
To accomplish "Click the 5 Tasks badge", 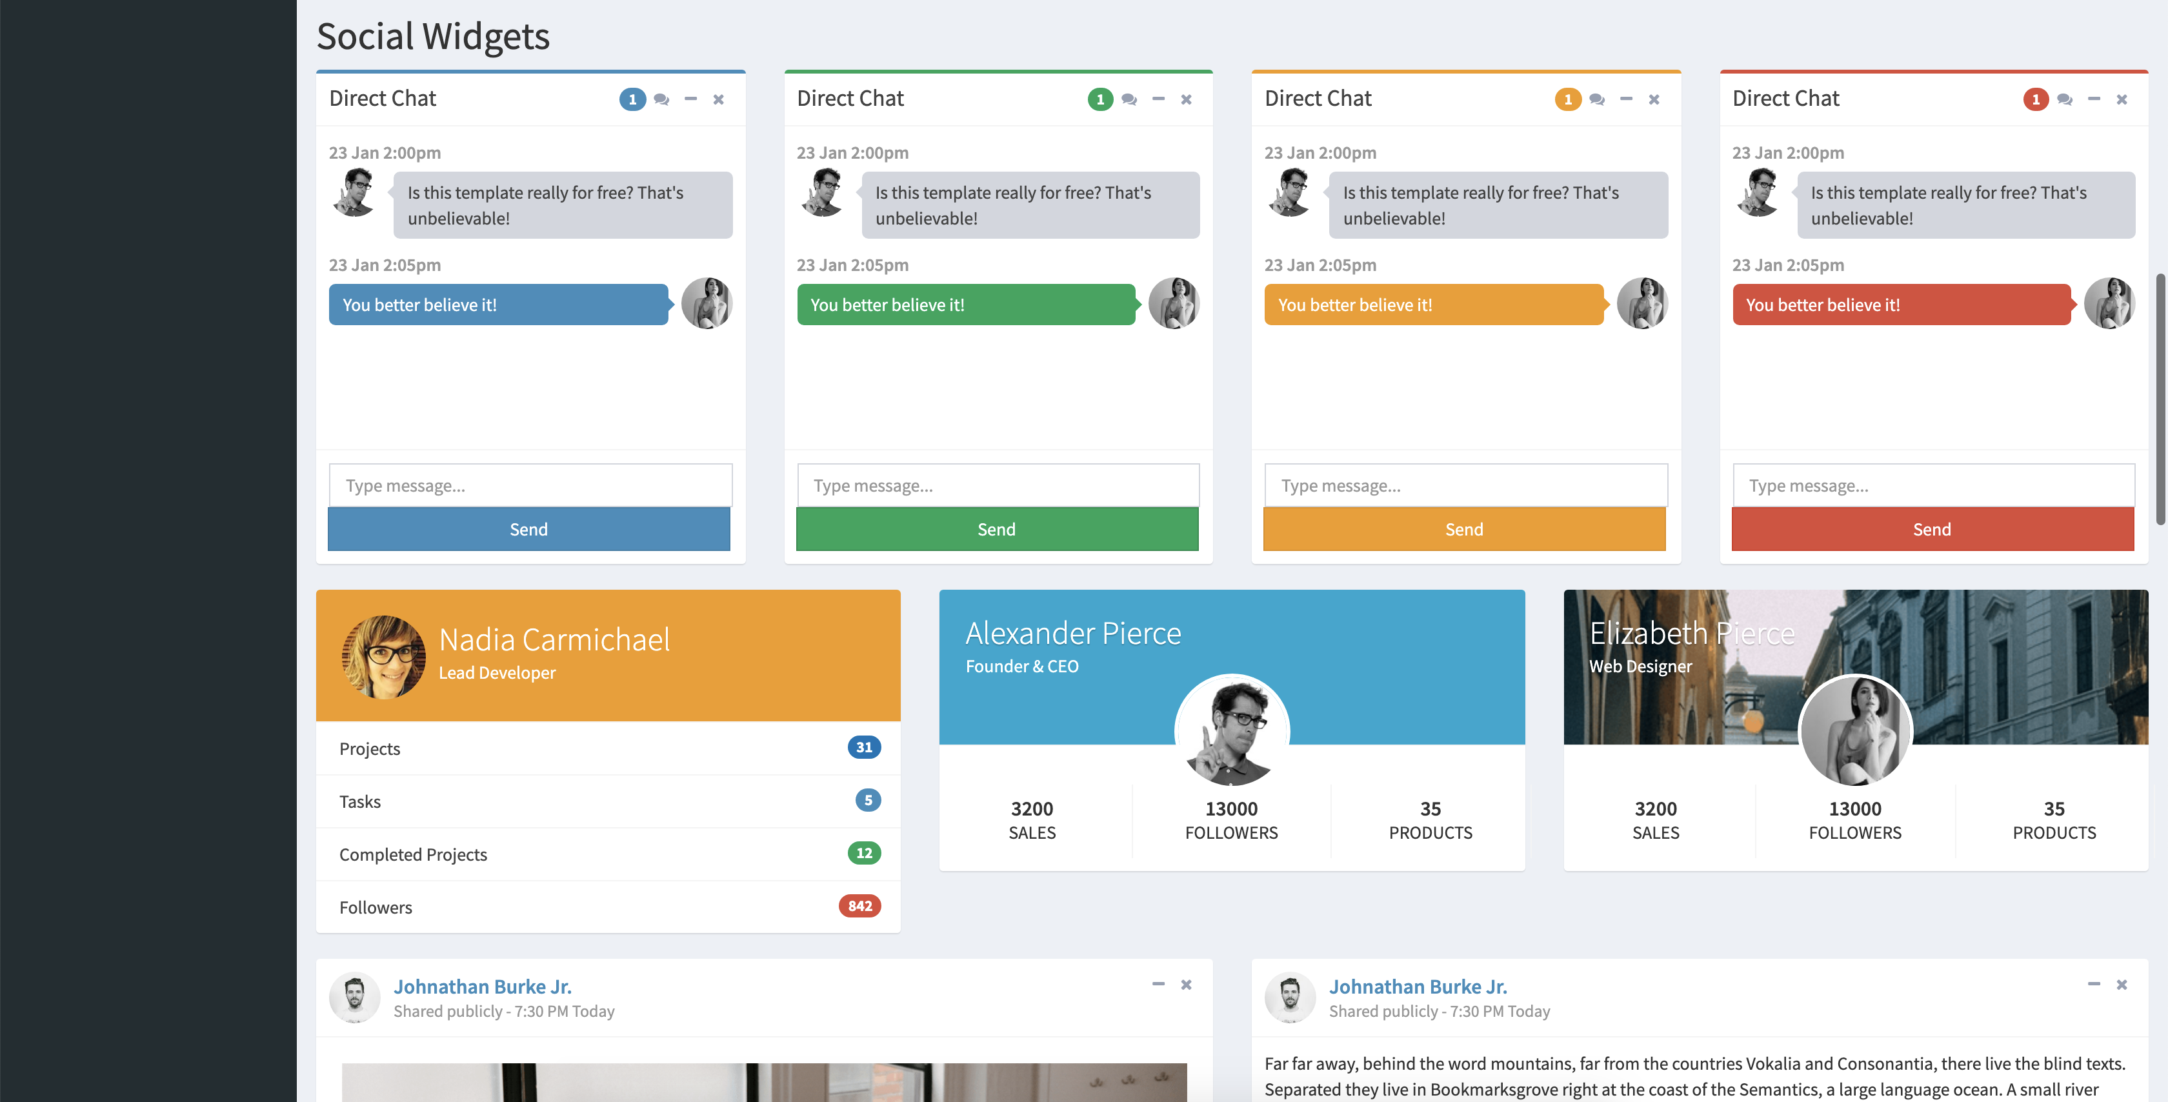I will (x=868, y=801).
